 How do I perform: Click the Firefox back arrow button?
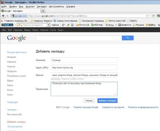click(x=3, y=16)
